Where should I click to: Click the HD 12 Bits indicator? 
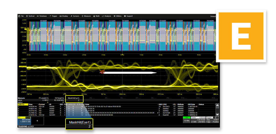click(x=187, y=120)
